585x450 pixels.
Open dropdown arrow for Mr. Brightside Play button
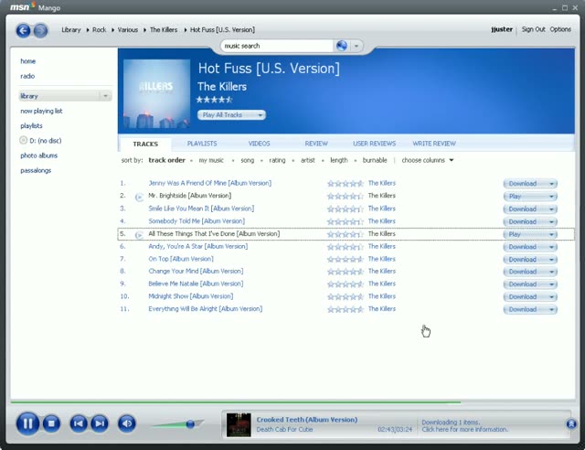(551, 197)
